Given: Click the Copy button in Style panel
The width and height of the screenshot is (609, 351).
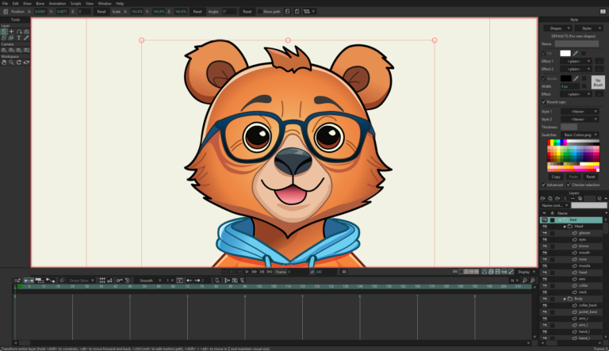Looking at the screenshot, I should (x=556, y=177).
